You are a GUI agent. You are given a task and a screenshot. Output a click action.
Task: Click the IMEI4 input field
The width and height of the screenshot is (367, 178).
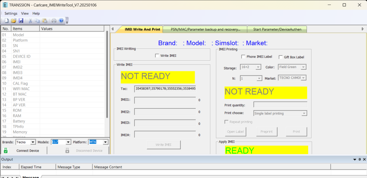tap(165, 135)
